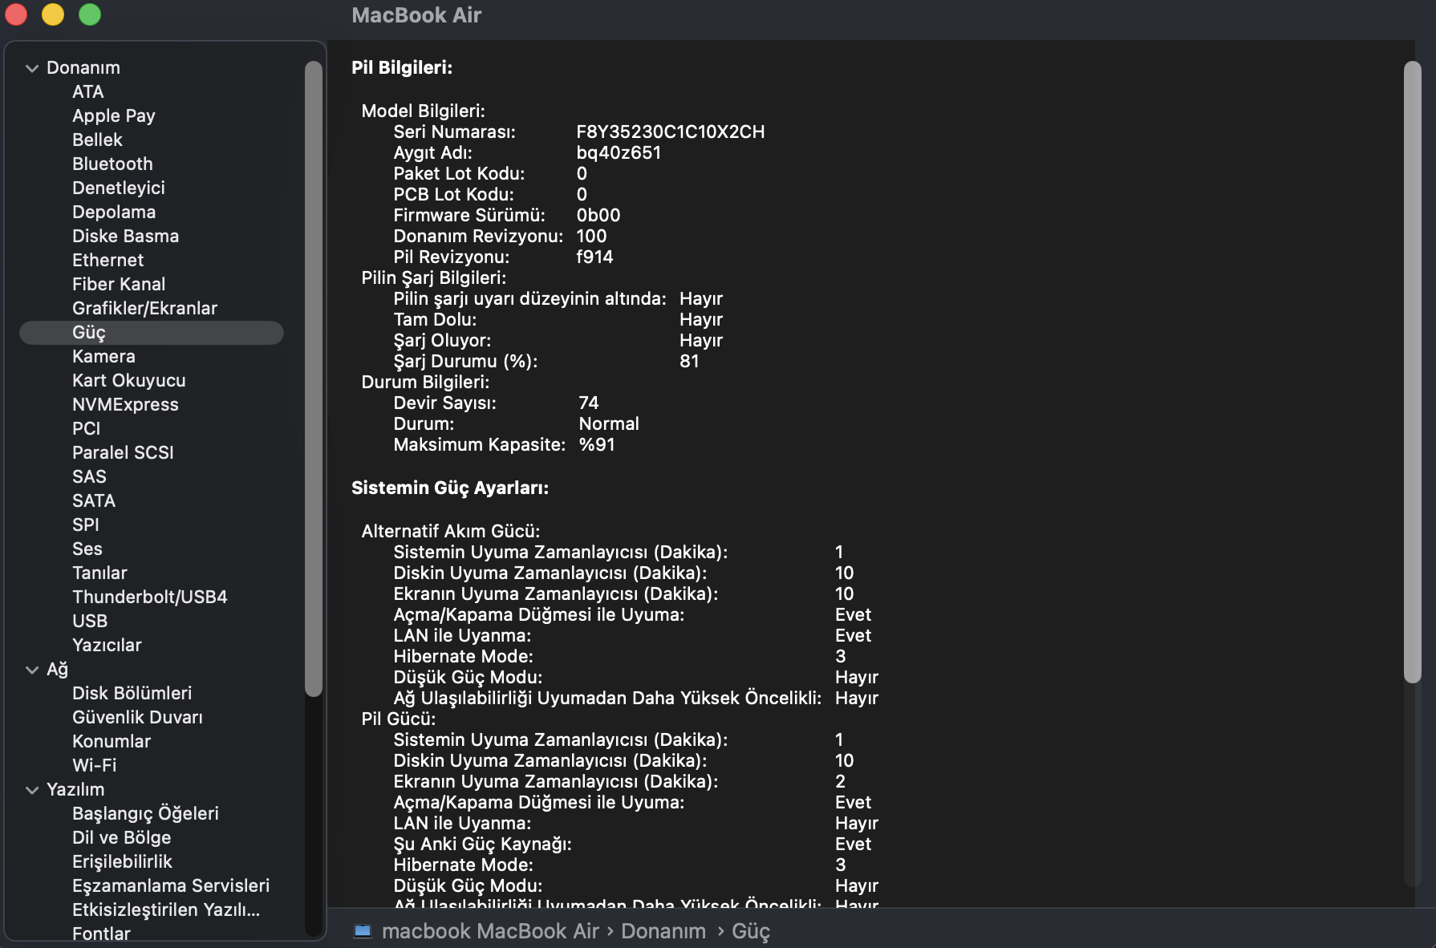This screenshot has width=1436, height=948.
Task: Select USB in the hardware list
Action: pyautogui.click(x=90, y=622)
